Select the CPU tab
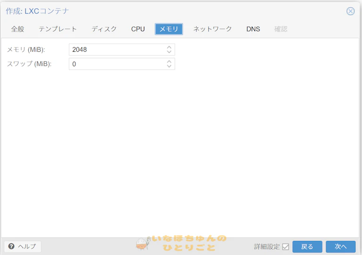The width and height of the screenshot is (362, 255). coord(138,29)
